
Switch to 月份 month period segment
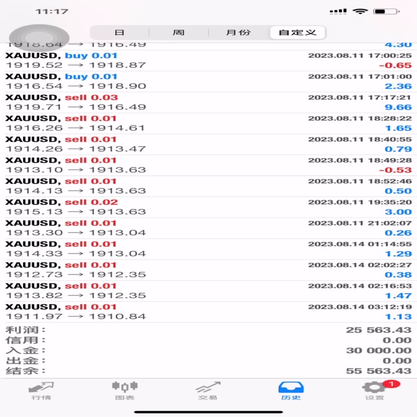[x=239, y=32]
